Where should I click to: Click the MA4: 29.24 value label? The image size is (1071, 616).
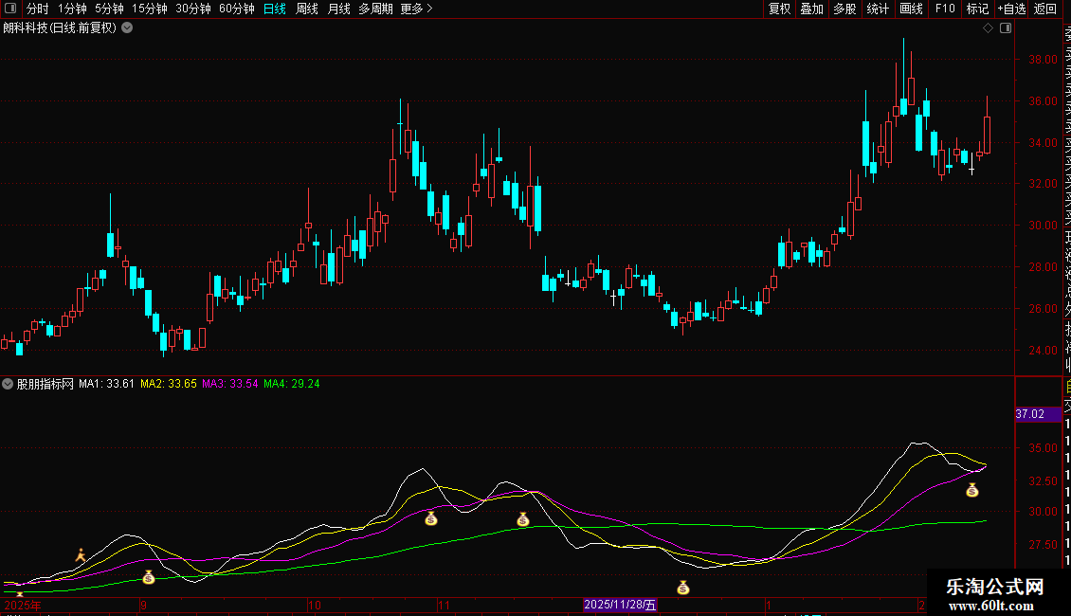pos(292,384)
